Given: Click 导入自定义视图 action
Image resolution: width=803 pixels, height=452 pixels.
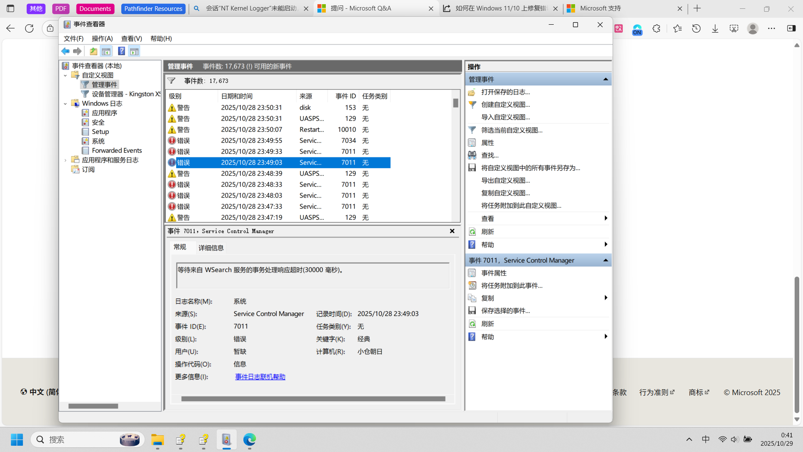Looking at the screenshot, I should click(505, 117).
